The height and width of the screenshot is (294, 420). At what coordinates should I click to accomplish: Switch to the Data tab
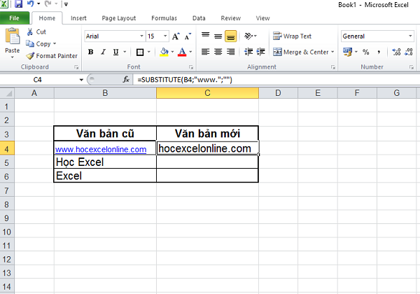click(199, 18)
